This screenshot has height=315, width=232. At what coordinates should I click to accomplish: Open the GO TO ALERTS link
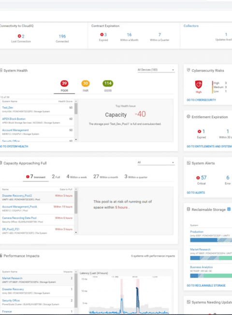coord(196,193)
